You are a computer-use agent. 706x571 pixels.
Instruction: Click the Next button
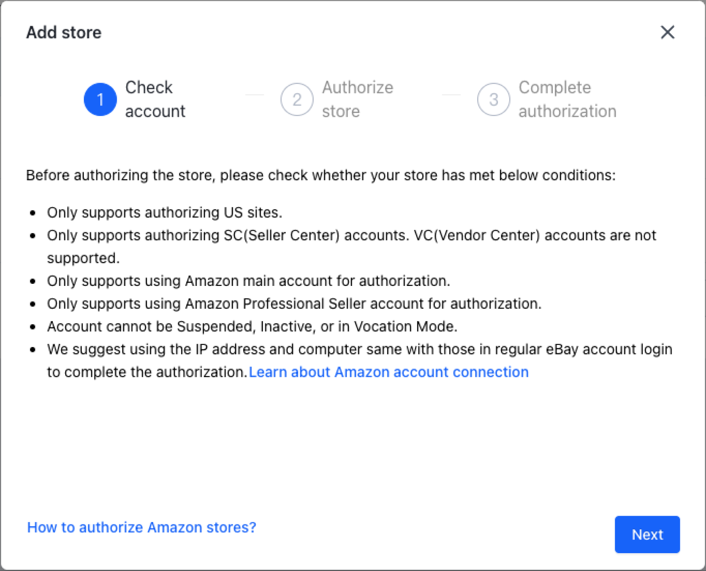pos(647,534)
